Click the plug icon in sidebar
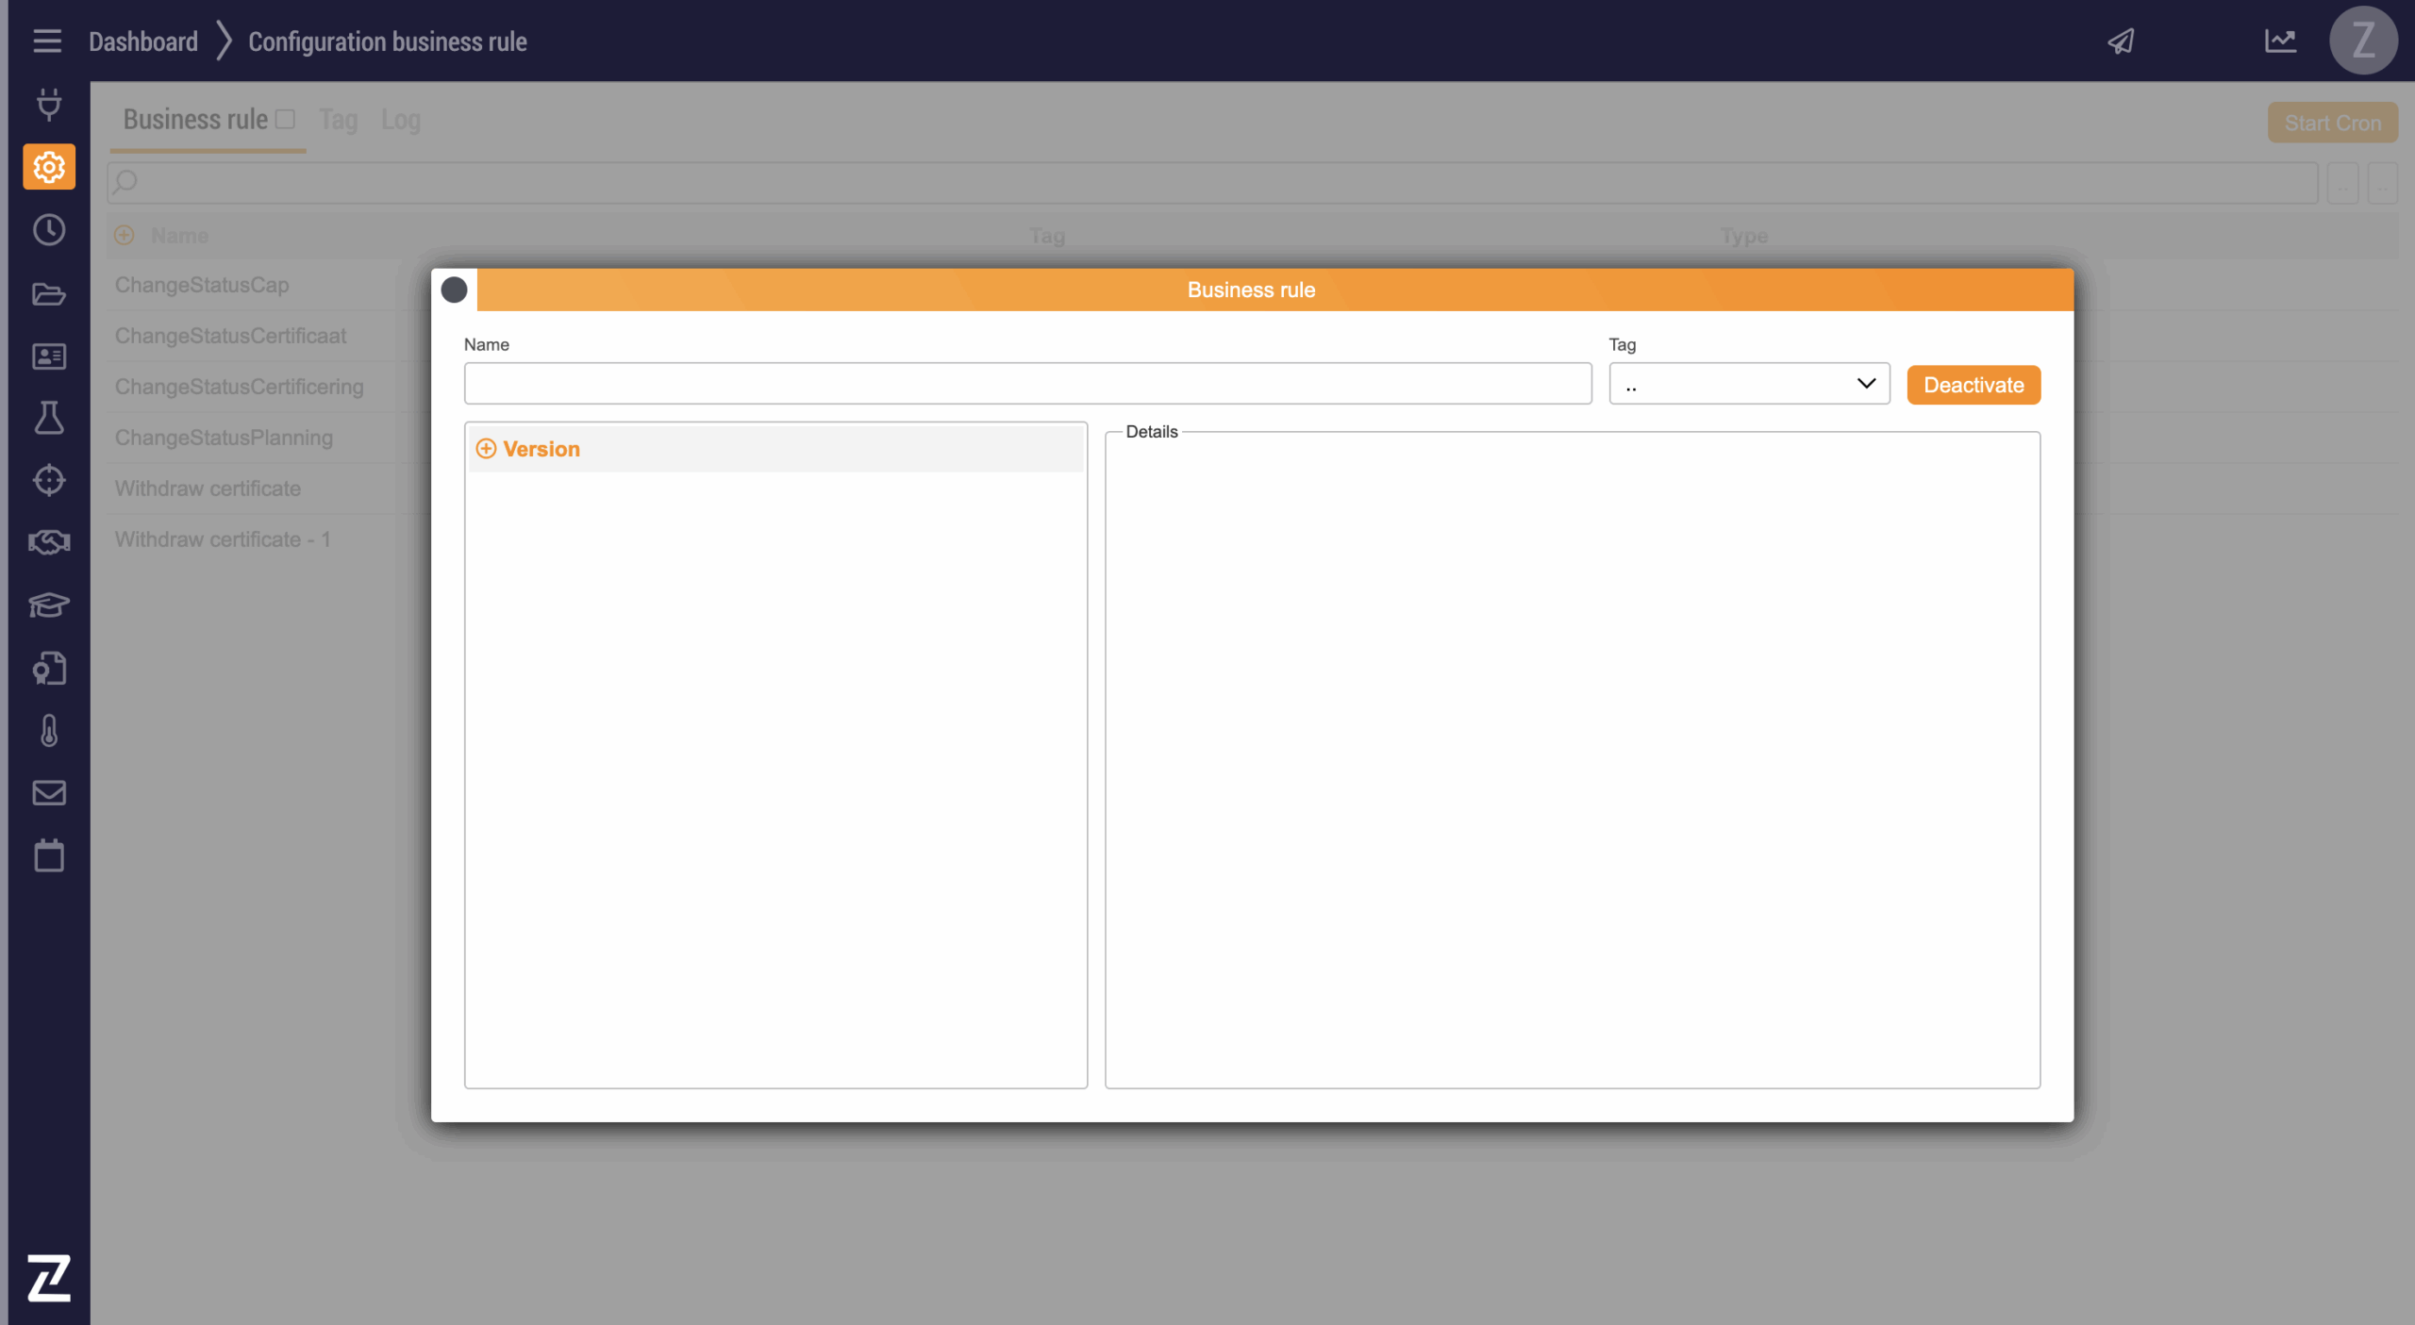 [x=49, y=104]
